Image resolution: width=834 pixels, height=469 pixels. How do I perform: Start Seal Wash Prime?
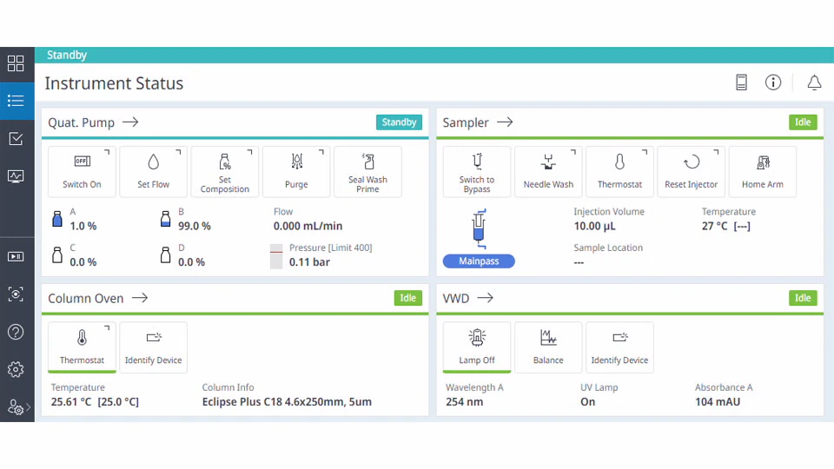(x=367, y=172)
